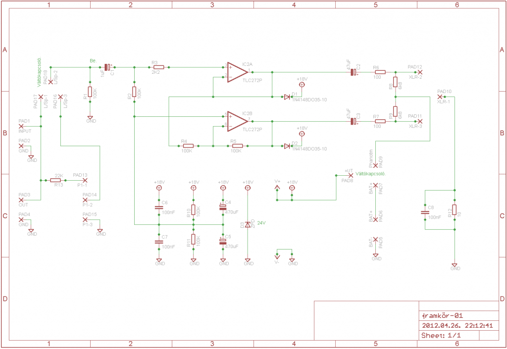The height and width of the screenshot is (349, 507).
Task: Select the C3 47uF capacitor symbol
Action: (355, 121)
